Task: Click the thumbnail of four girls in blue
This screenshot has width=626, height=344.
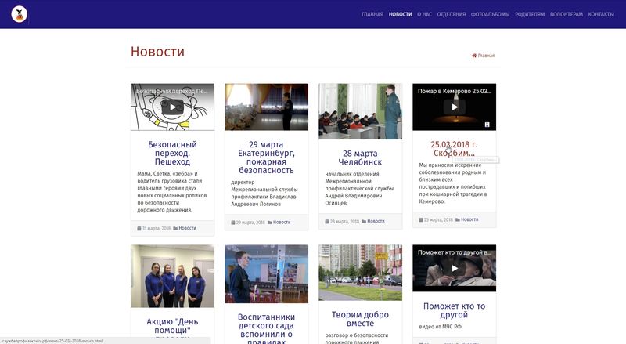Action: click(172, 276)
